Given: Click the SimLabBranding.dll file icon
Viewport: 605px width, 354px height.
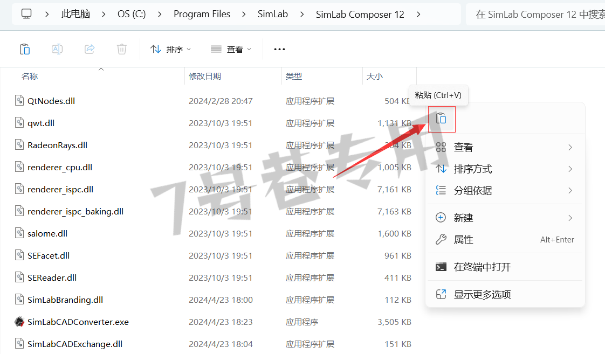Looking at the screenshot, I should pyautogui.click(x=19, y=300).
